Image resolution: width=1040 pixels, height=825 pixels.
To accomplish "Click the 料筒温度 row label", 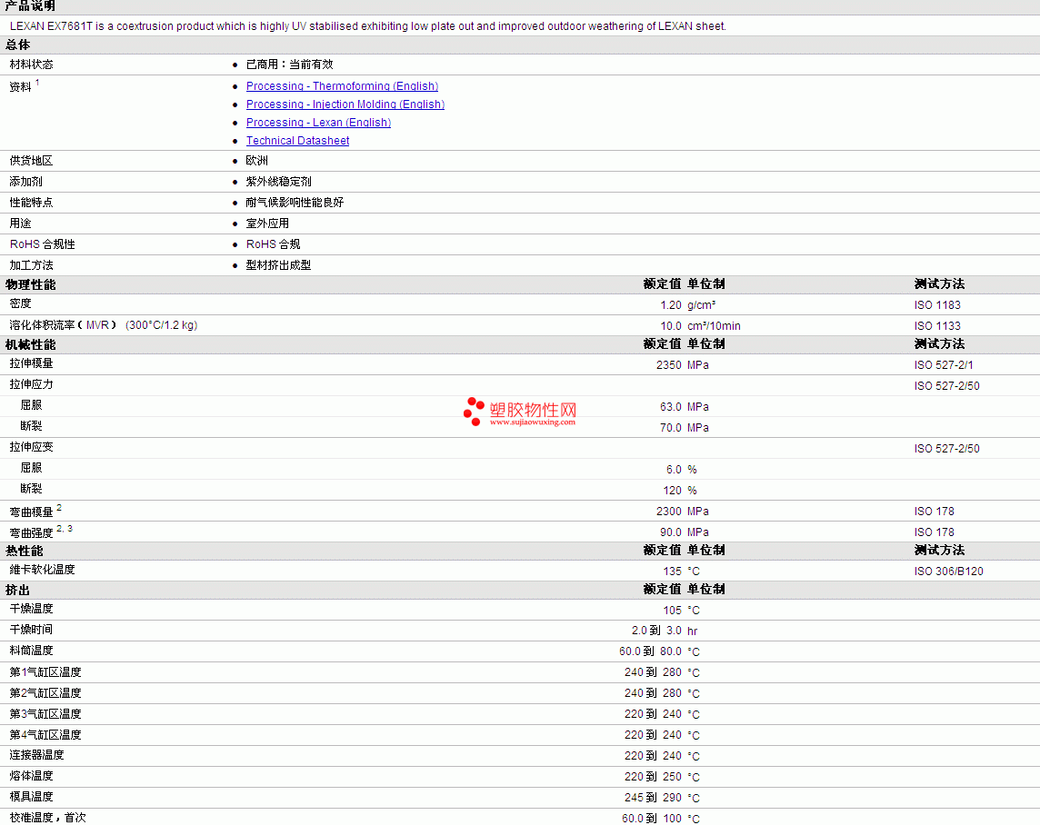I will [31, 651].
